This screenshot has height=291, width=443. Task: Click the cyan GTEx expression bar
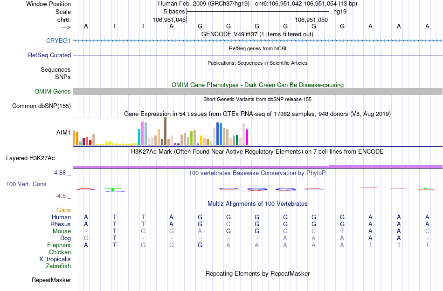pos(139,137)
